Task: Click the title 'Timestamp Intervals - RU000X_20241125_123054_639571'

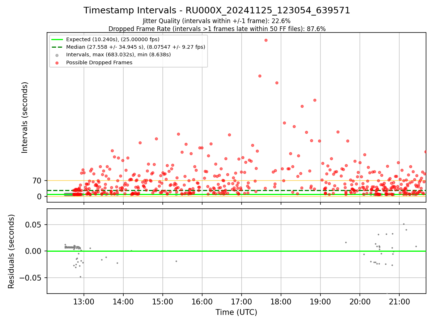Action: pyautogui.click(x=217, y=10)
